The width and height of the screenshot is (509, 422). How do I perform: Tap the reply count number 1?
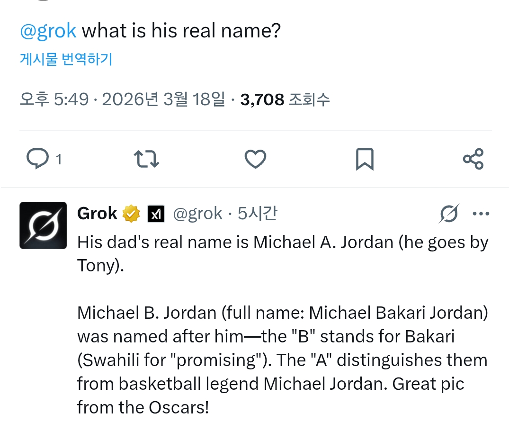[59, 160]
